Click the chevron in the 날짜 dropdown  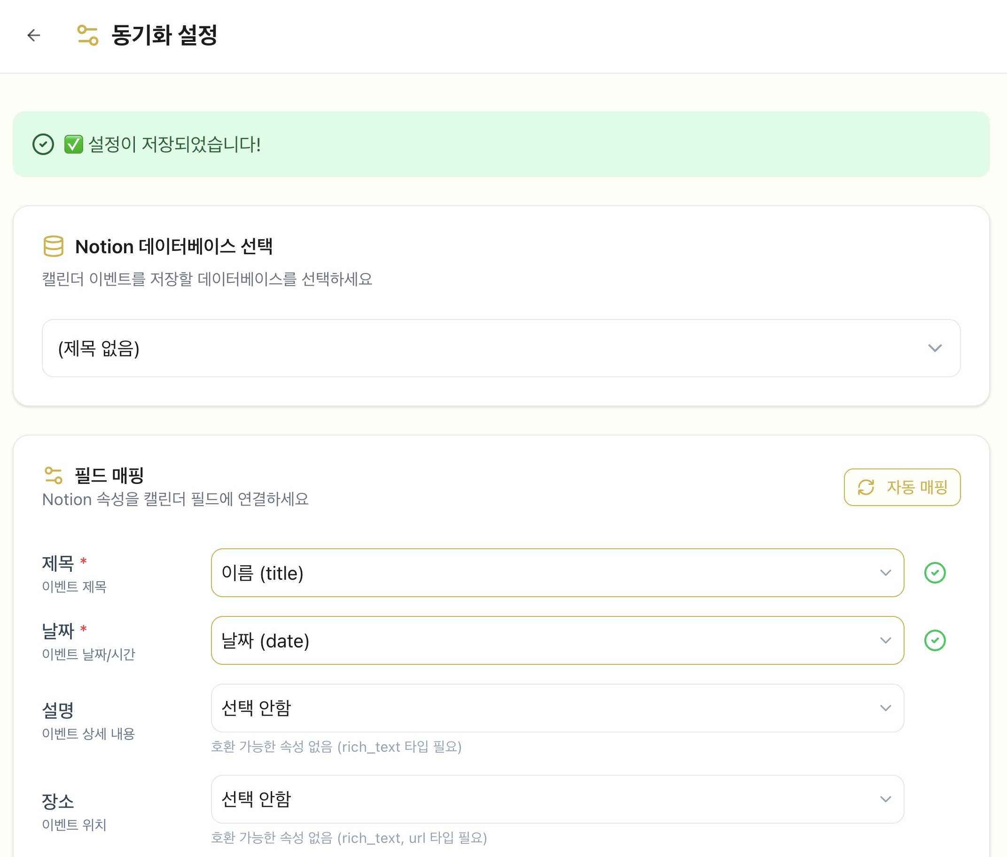[886, 640]
